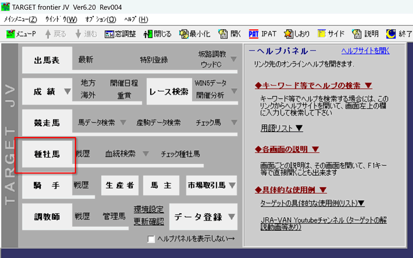The width and height of the screenshot is (413, 258).
Task: Click the 説明 toolbar icon
Action: click(357, 34)
